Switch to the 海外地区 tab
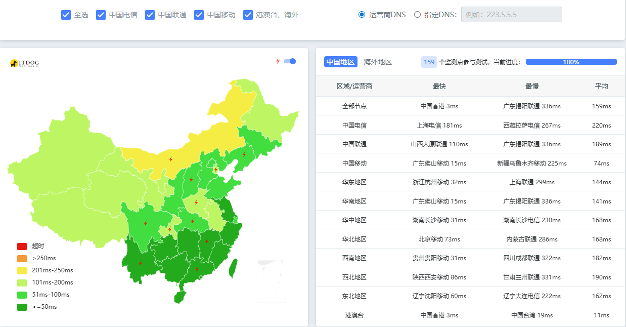The height and width of the screenshot is (327, 626). [x=378, y=62]
